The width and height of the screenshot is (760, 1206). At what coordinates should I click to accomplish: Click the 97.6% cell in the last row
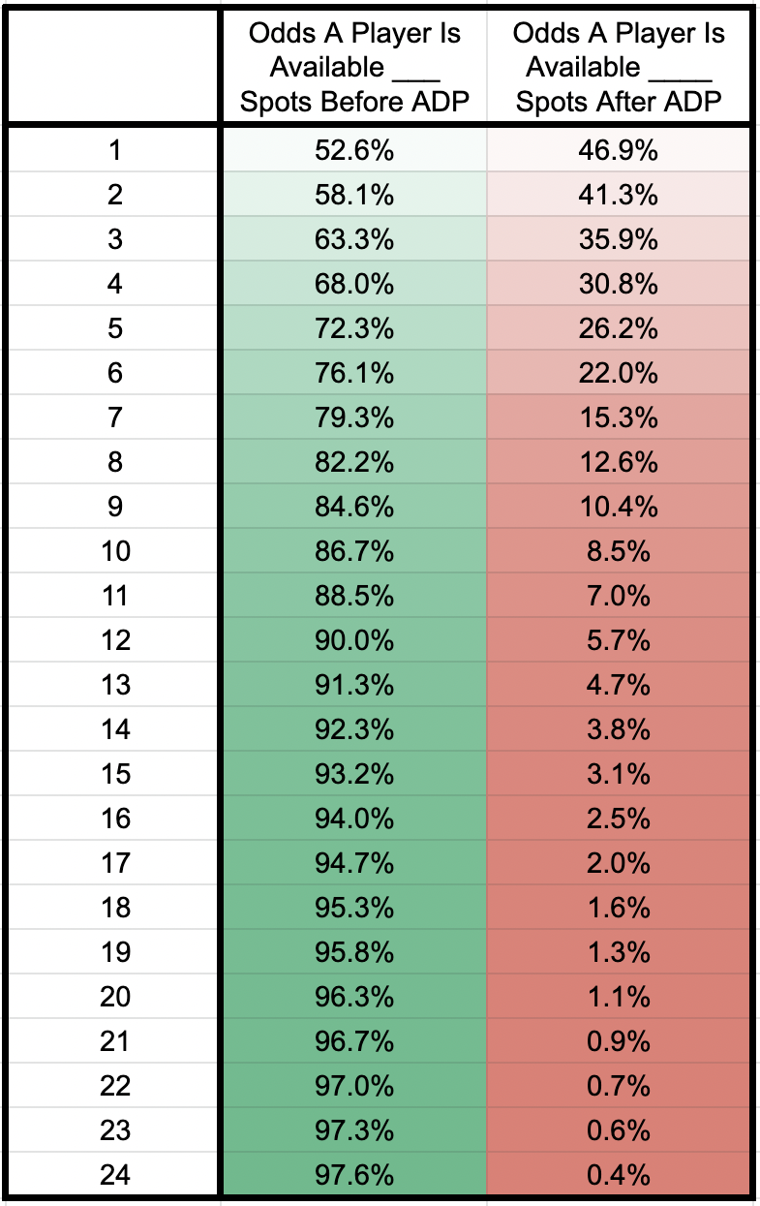pos(353,1175)
